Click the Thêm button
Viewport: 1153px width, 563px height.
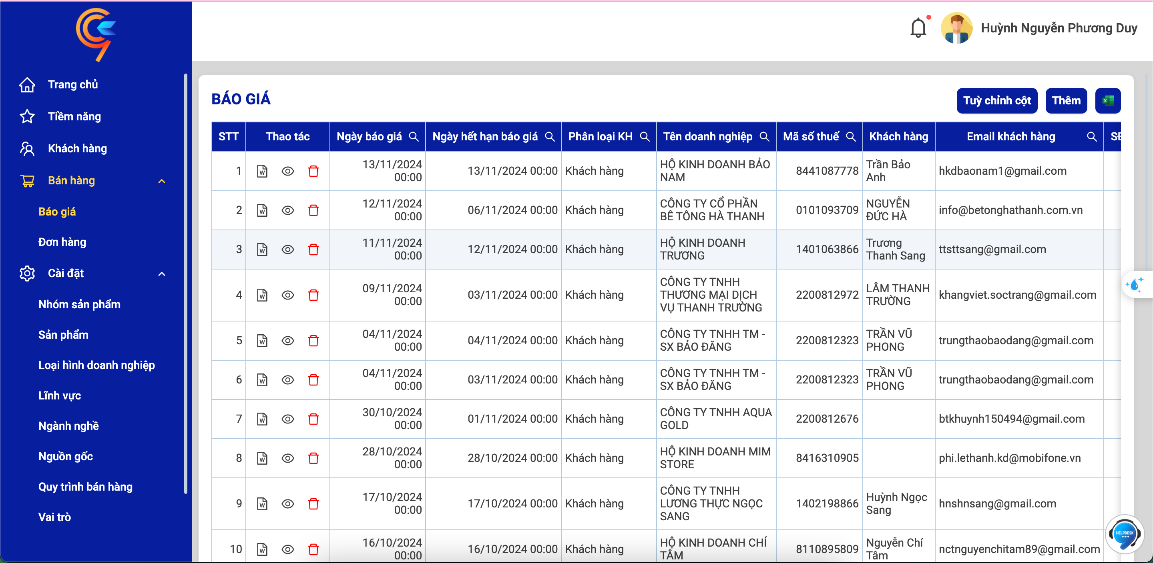click(1066, 101)
